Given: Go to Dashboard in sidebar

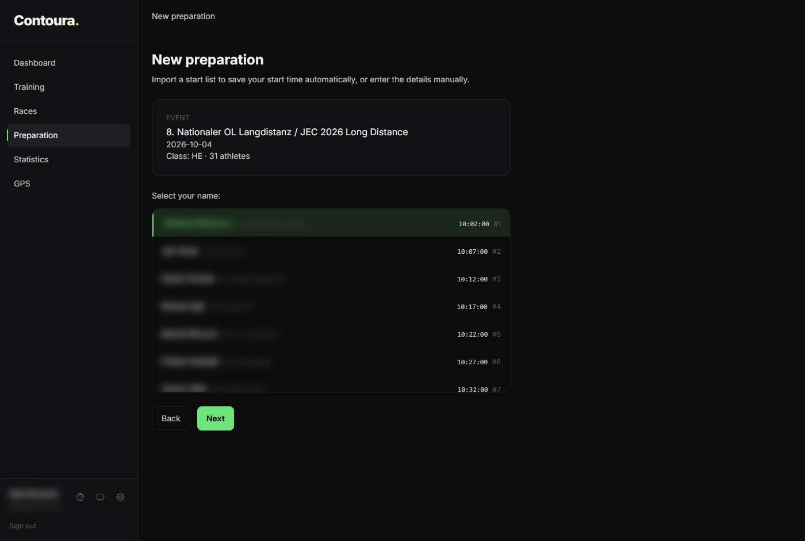Looking at the screenshot, I should (x=68, y=63).
